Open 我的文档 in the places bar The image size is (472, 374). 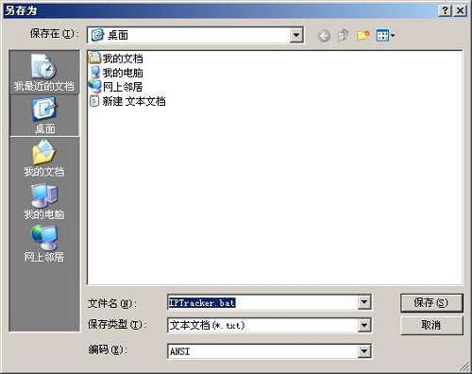(44, 158)
